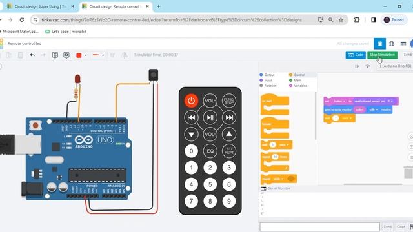Click ST/REPT button on remote
Image resolution: width=413 pixels, height=232 pixels.
pyautogui.click(x=229, y=151)
